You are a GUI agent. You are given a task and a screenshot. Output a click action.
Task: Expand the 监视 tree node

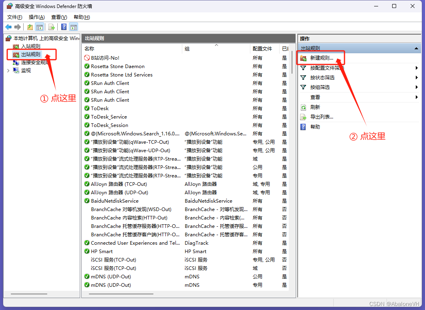[8, 70]
